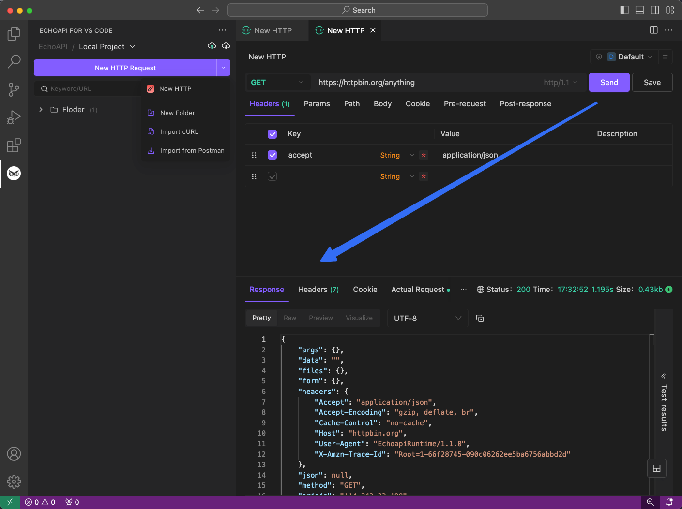Select New HTTP from the dropdown menu

[185, 88]
